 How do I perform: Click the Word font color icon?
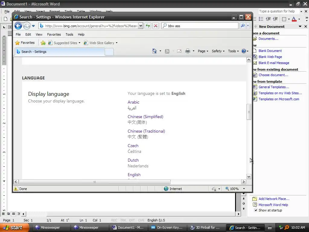294,19
